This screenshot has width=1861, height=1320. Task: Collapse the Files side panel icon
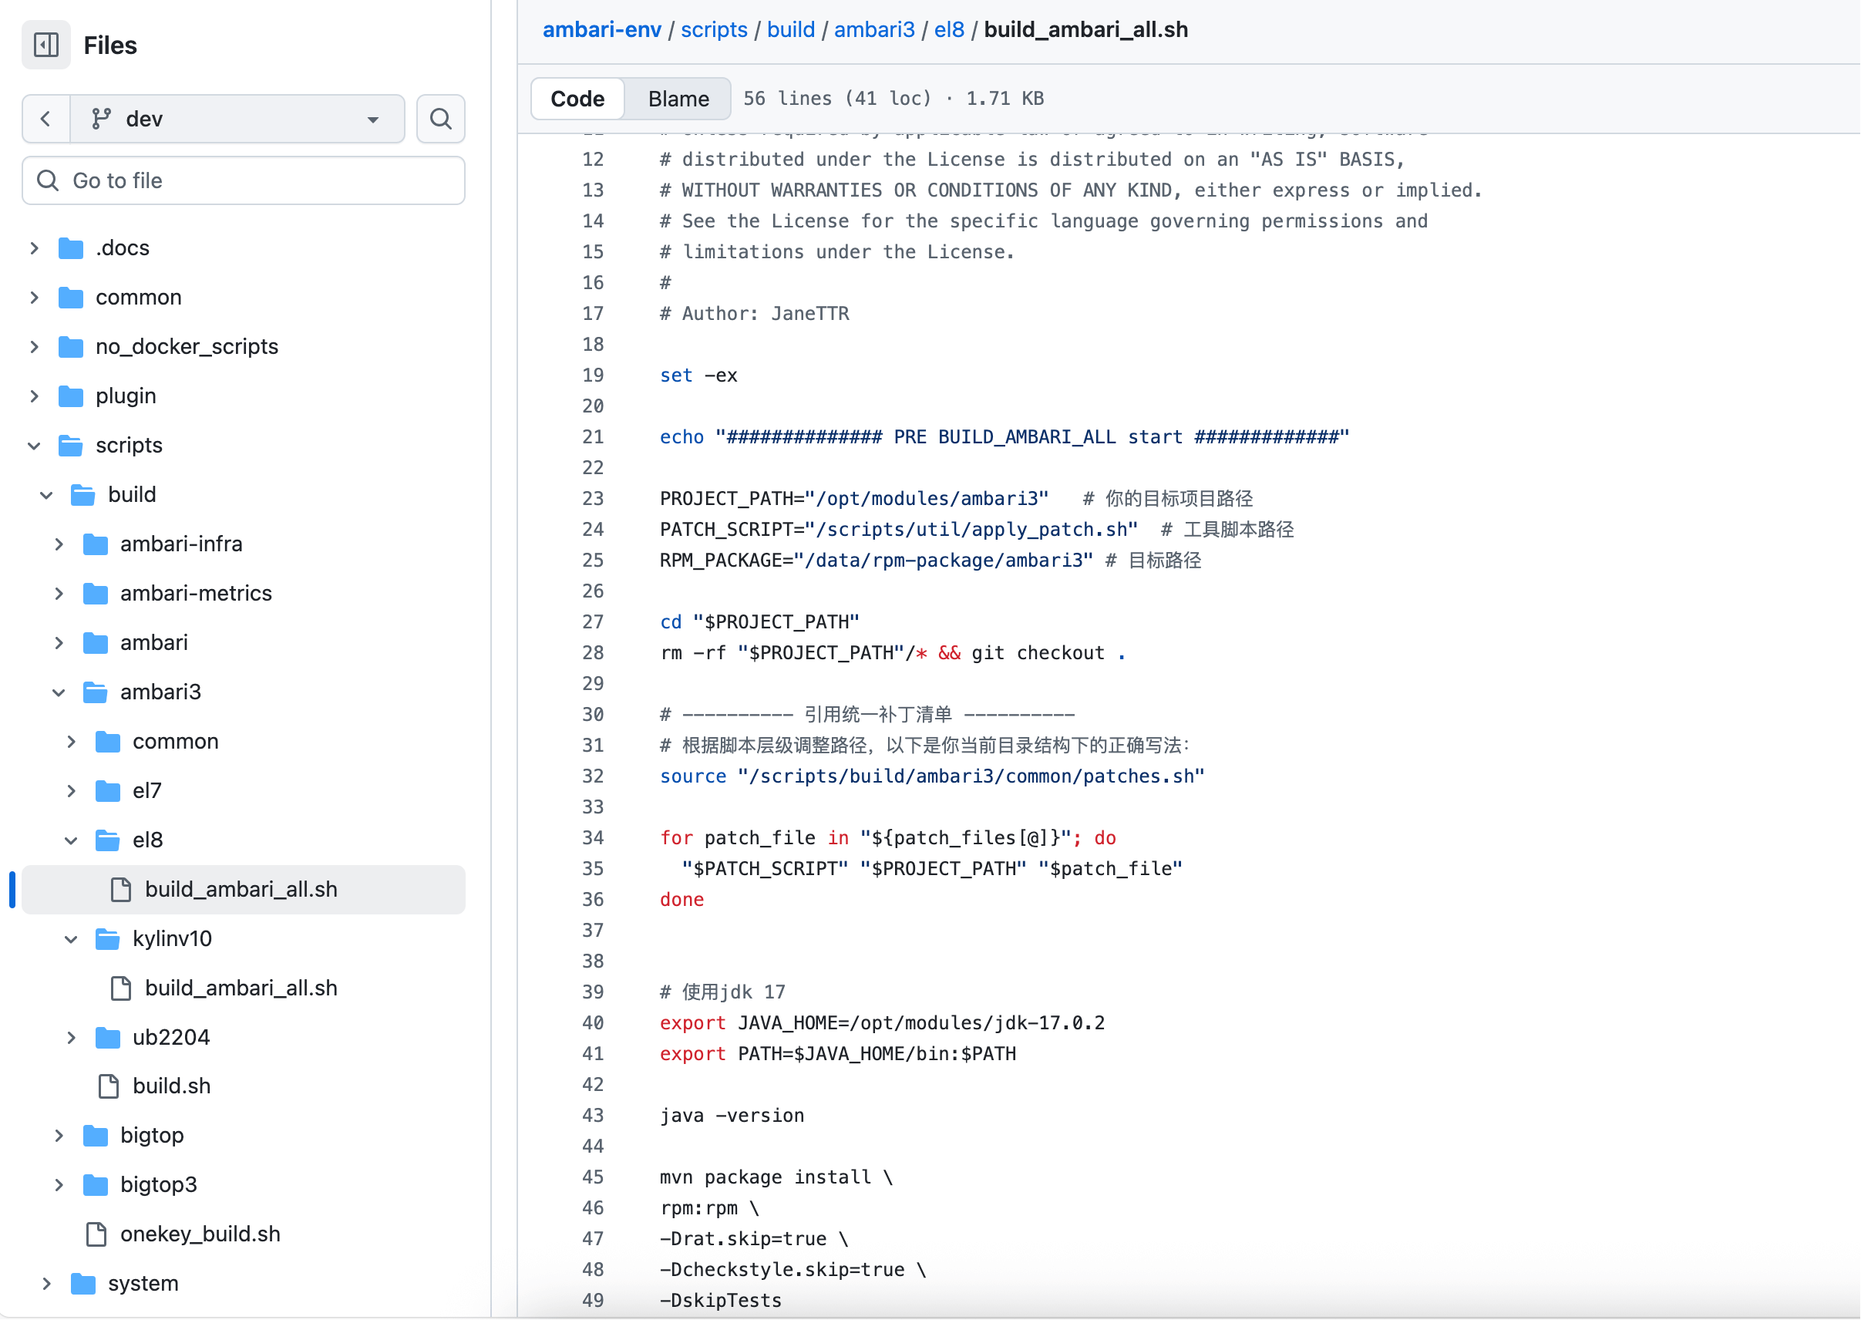pos(46,45)
